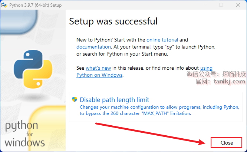247x152 pixels.
Task: Click the Close button
Action: [226, 143]
